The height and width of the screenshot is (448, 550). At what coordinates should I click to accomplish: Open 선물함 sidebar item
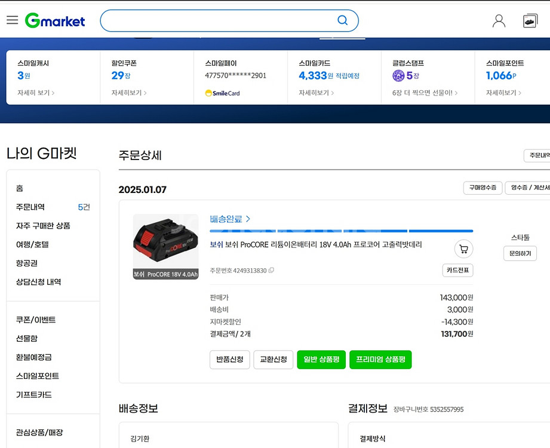coord(26,338)
